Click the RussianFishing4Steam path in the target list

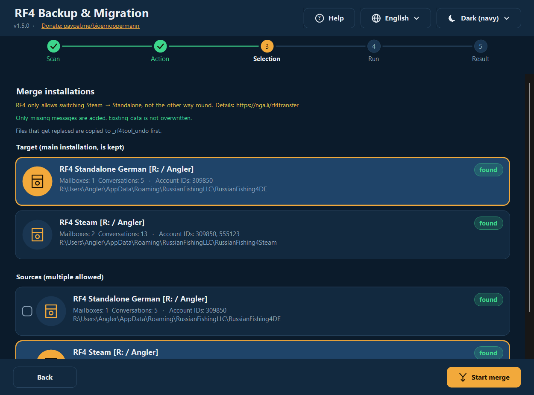coord(168,243)
